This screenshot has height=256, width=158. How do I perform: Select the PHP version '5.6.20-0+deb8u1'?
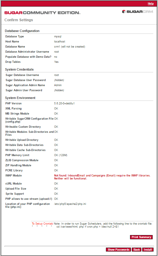pyautogui.click(x=64, y=103)
